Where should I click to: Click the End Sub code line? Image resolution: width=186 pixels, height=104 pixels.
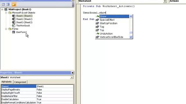pos(89,19)
